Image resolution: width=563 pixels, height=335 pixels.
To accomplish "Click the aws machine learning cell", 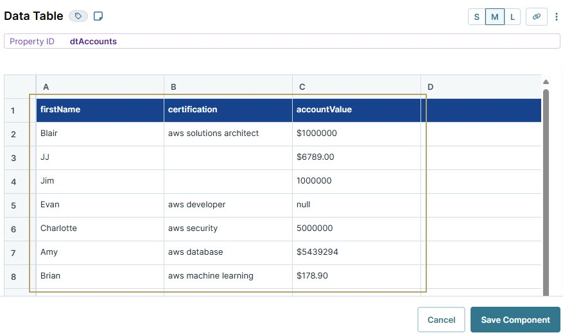I will pyautogui.click(x=228, y=277).
